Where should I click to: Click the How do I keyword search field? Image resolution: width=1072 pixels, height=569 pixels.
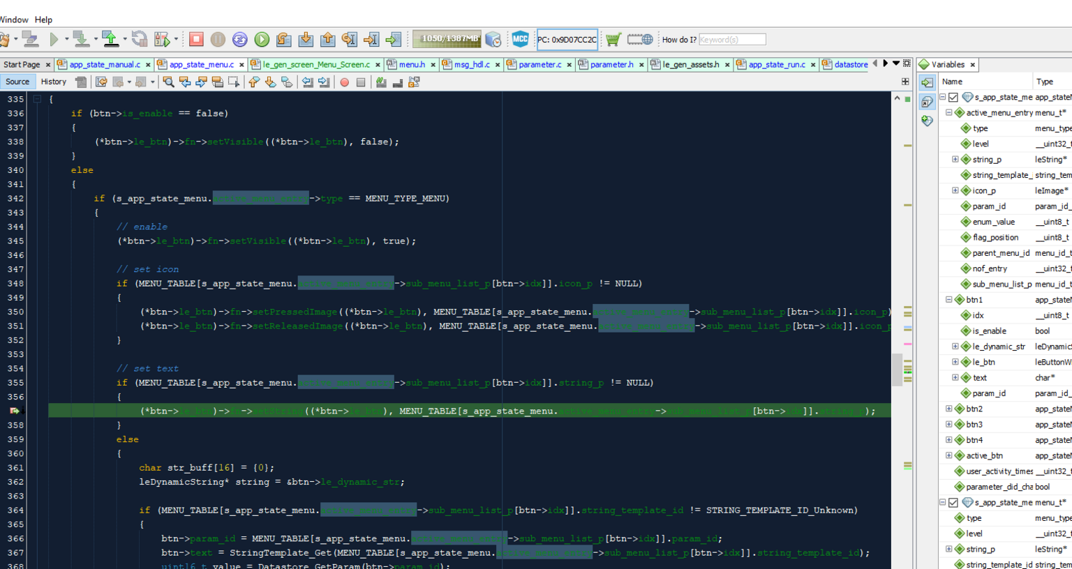click(731, 40)
